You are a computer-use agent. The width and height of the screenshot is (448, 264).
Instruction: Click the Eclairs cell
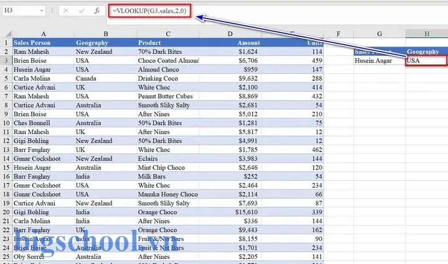[168, 158]
